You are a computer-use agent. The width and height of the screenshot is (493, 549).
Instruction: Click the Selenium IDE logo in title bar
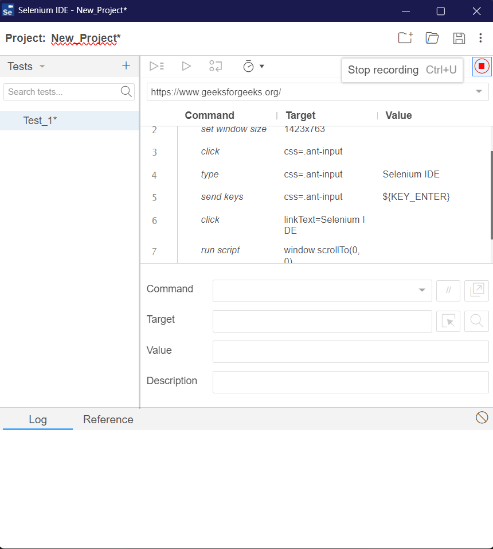tap(7, 10)
